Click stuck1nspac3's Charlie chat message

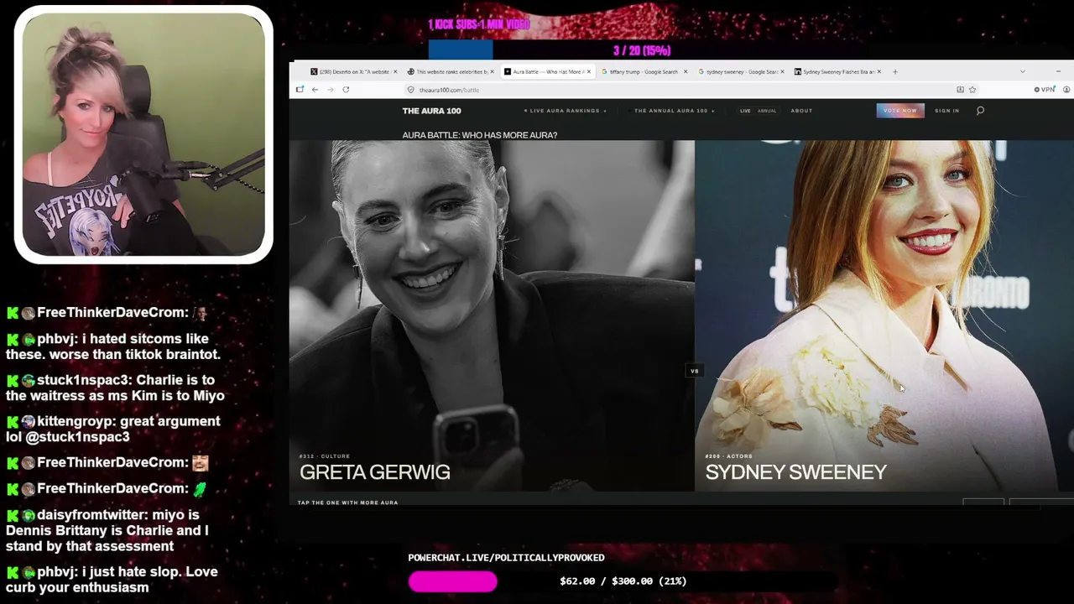point(115,388)
